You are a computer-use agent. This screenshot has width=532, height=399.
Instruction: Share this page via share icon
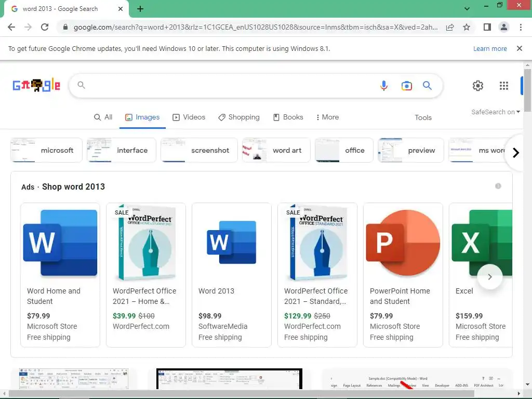pyautogui.click(x=450, y=27)
